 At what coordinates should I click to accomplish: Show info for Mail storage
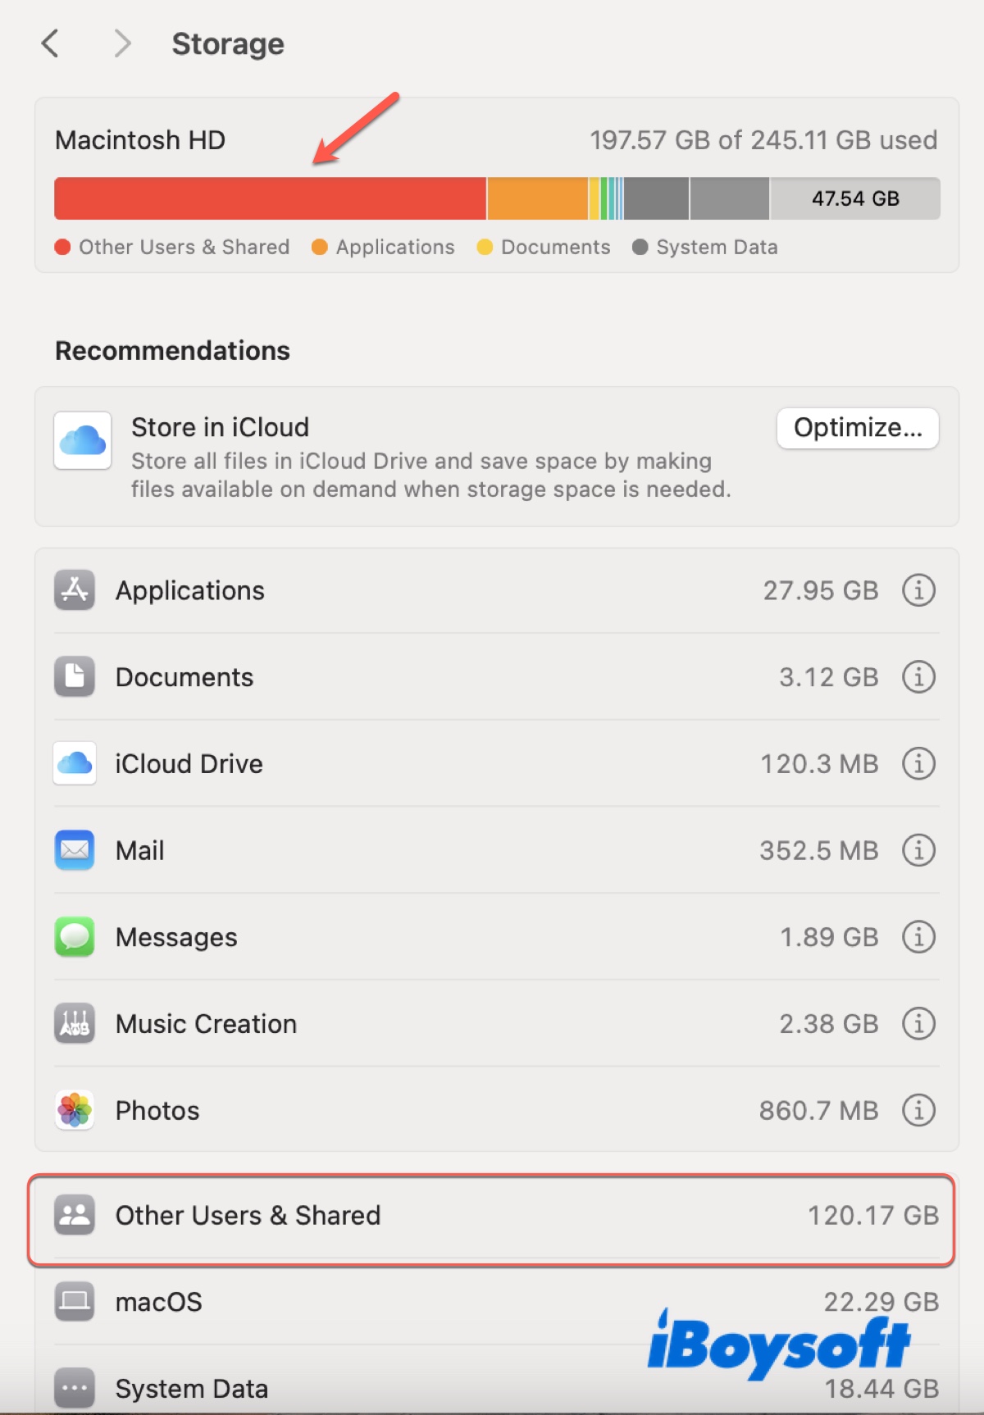(918, 850)
